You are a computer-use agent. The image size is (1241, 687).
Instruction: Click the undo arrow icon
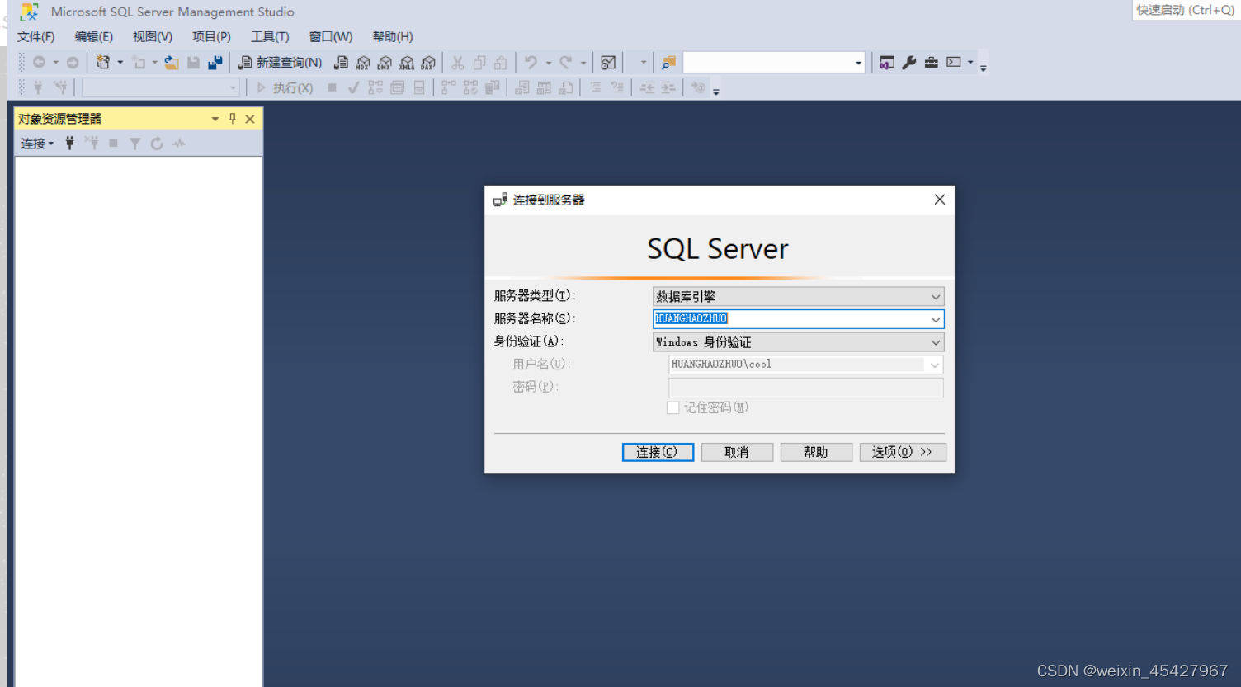(531, 63)
